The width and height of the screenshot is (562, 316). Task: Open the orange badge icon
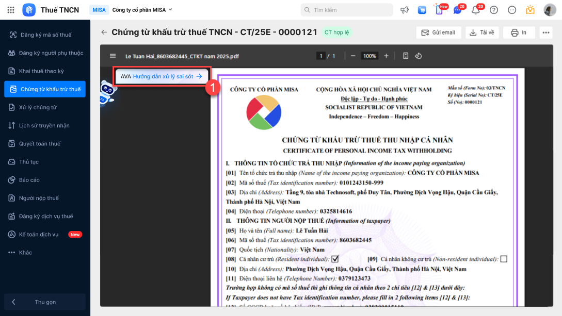point(530,10)
